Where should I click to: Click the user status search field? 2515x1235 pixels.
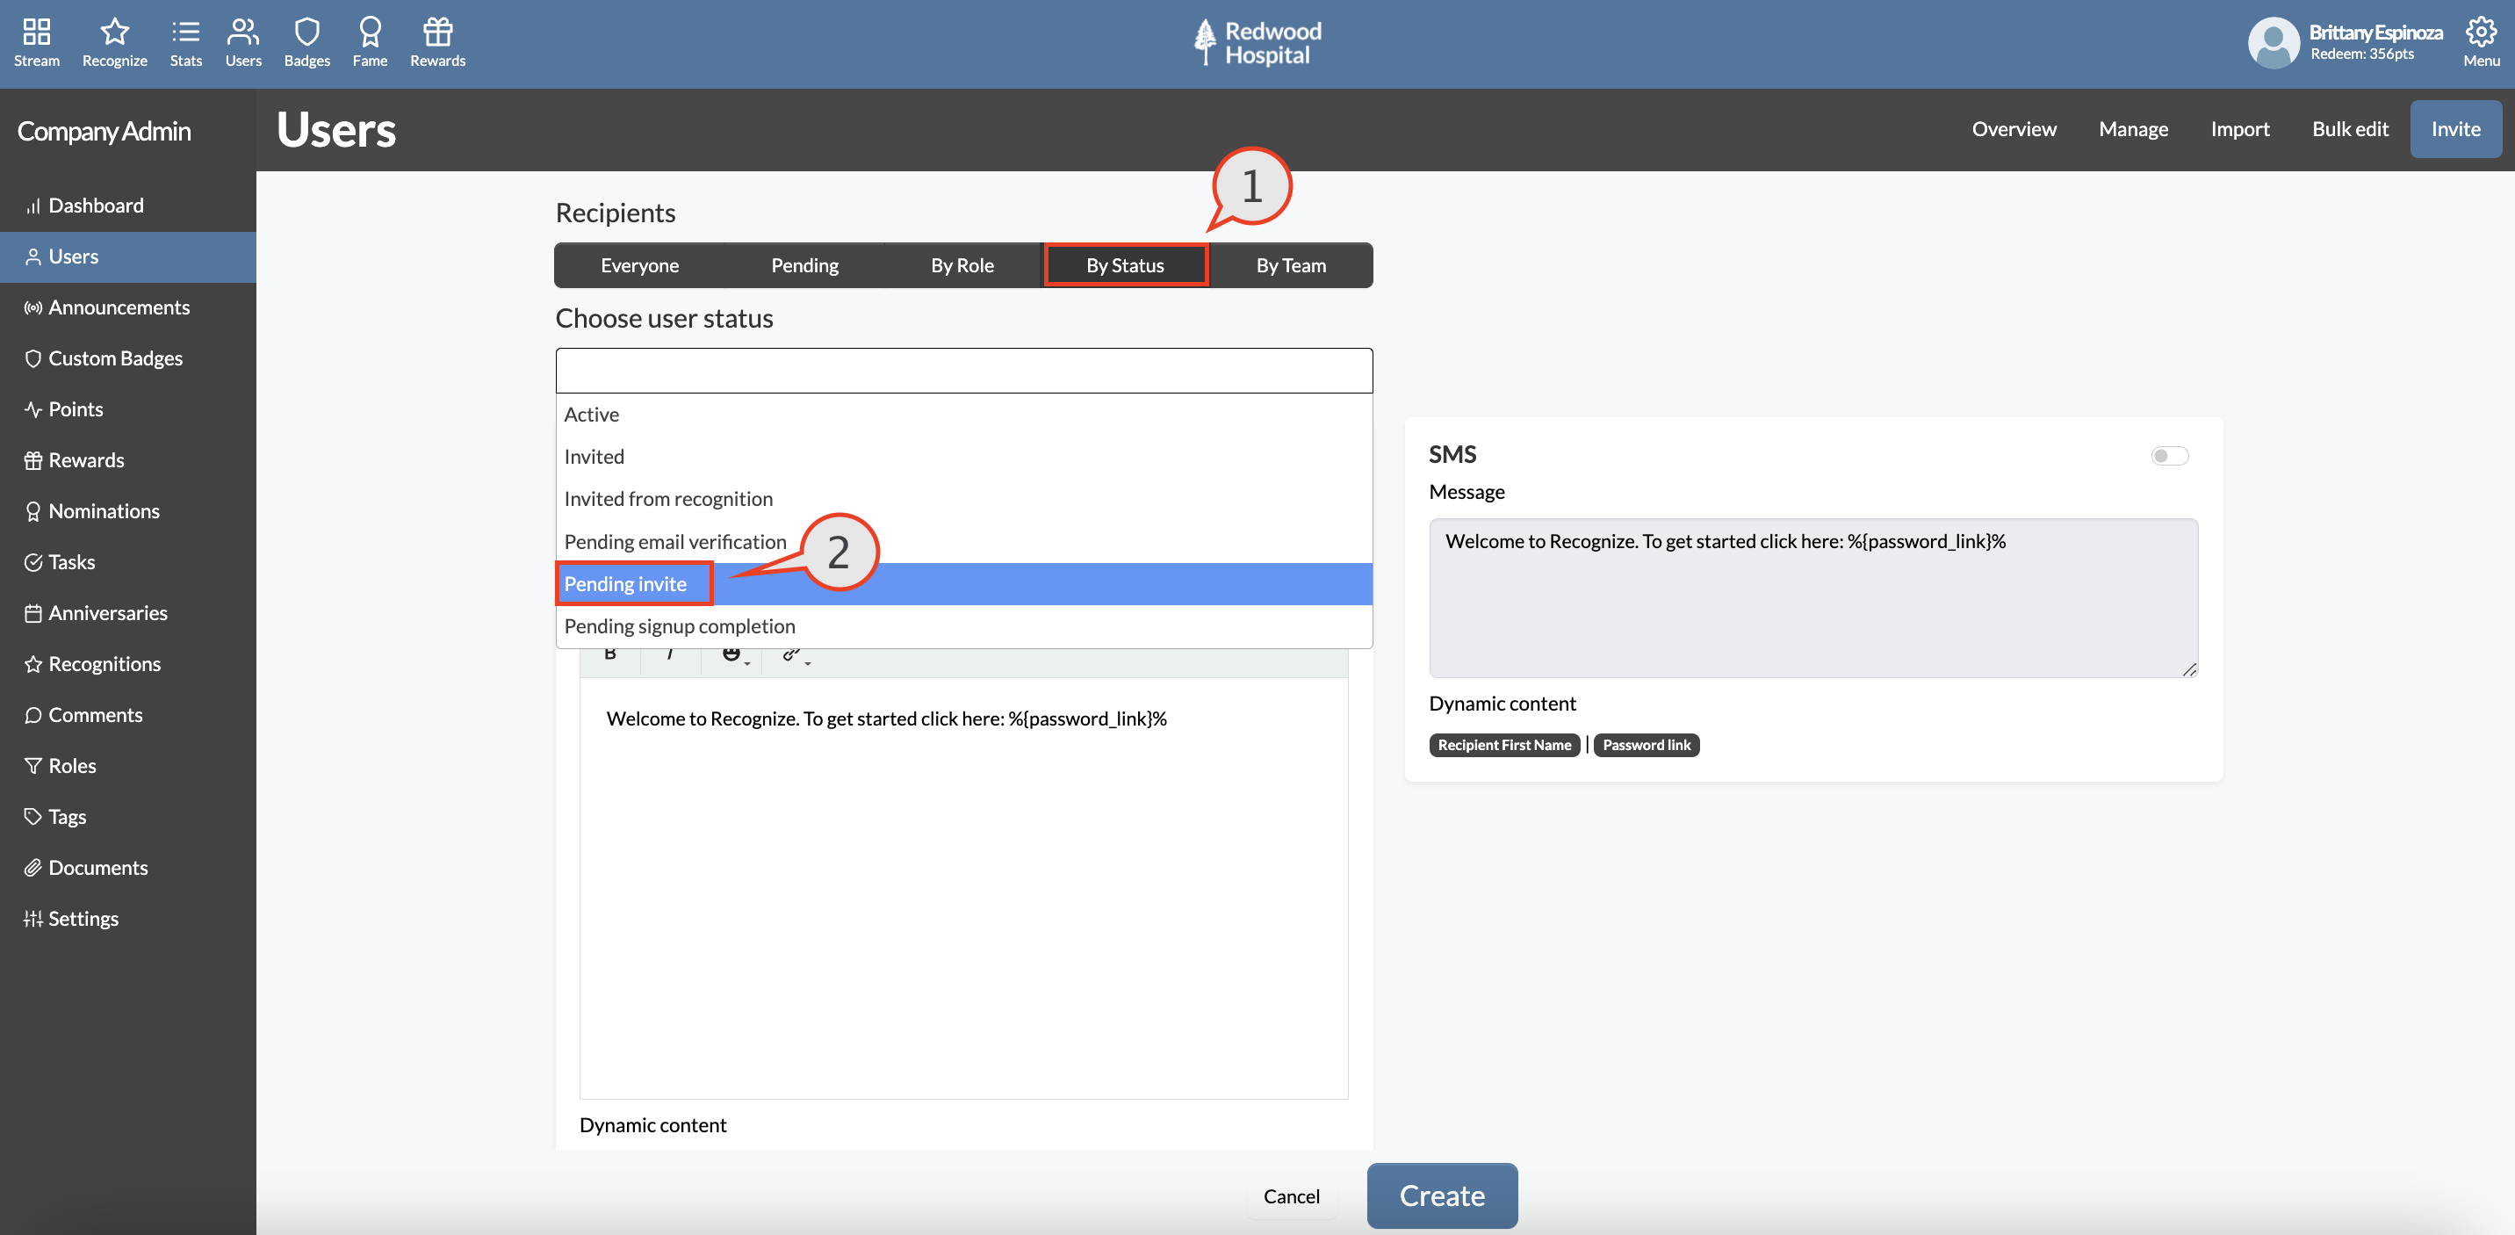(963, 371)
